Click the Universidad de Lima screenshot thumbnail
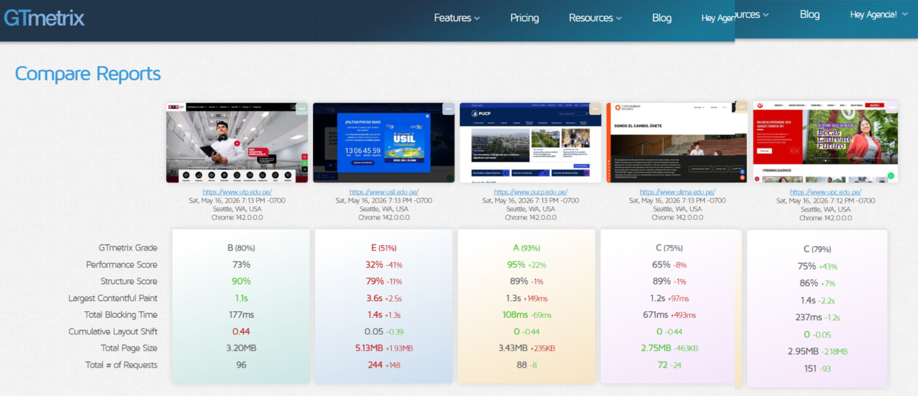The width and height of the screenshot is (918, 396). tap(677, 142)
